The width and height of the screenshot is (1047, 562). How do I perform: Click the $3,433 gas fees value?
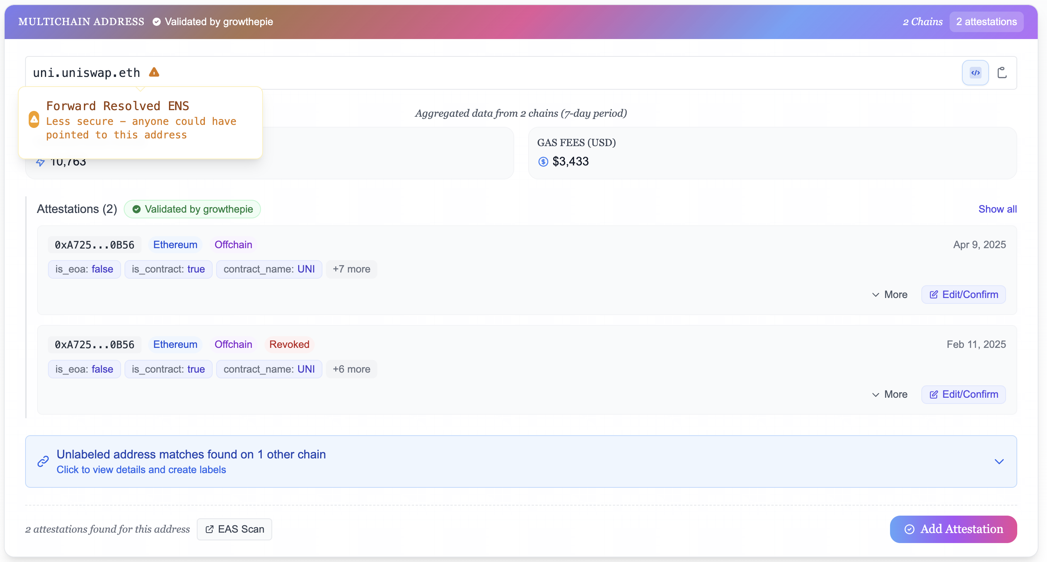(x=570, y=162)
